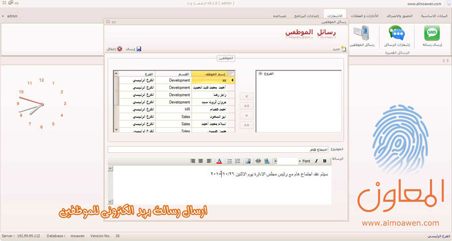Click single left arrow move button

point(246,96)
